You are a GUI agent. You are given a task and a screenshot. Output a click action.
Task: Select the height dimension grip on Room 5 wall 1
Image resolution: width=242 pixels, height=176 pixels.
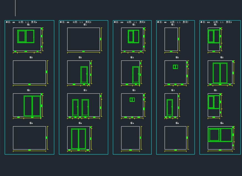pos(101,39)
